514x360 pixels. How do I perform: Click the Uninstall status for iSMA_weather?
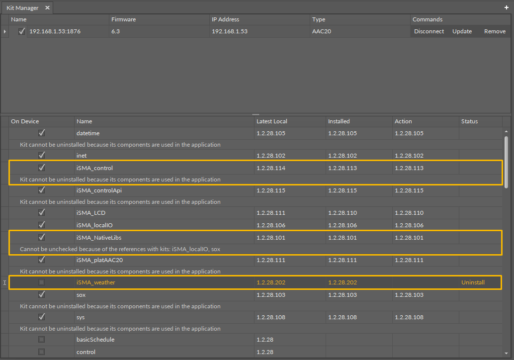coord(473,282)
